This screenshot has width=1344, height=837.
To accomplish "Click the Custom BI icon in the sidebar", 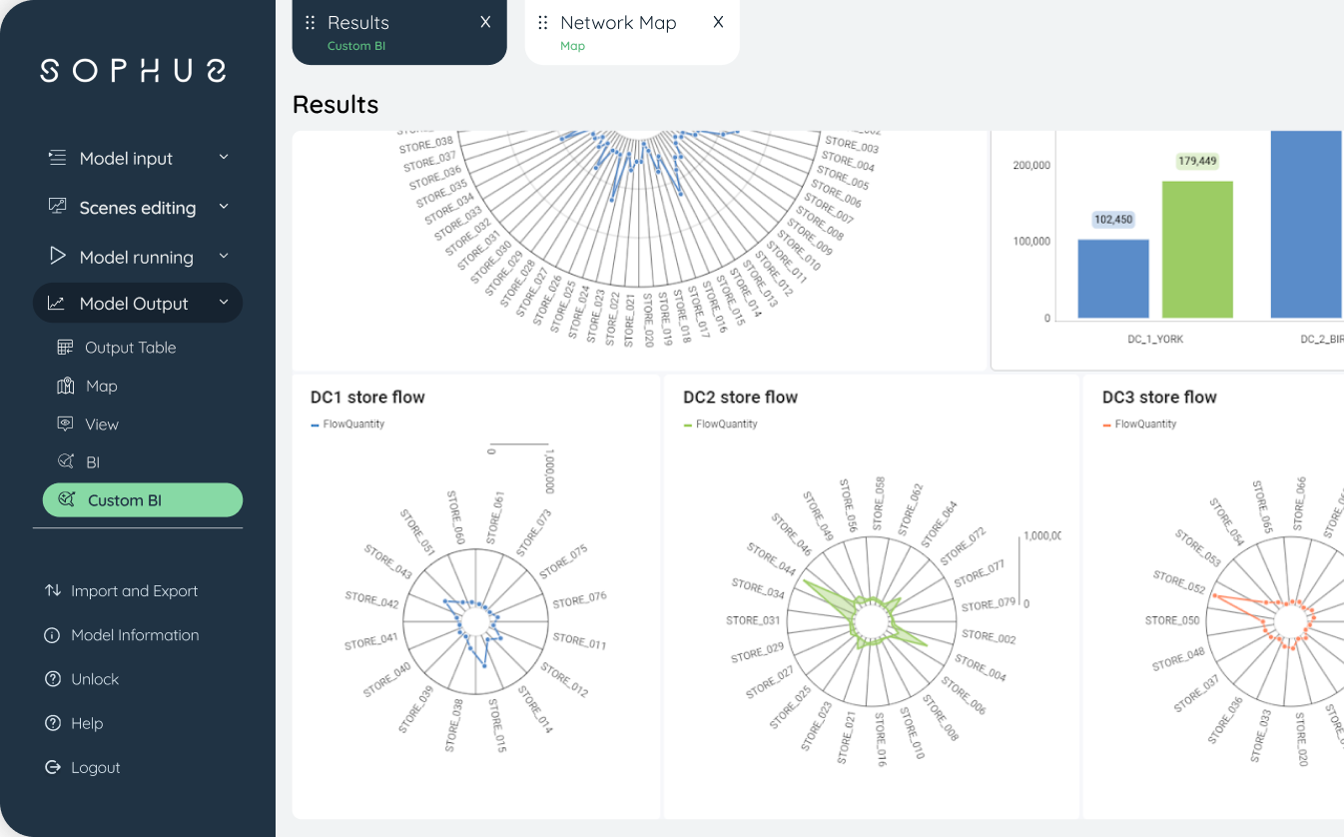I will tap(67, 500).
